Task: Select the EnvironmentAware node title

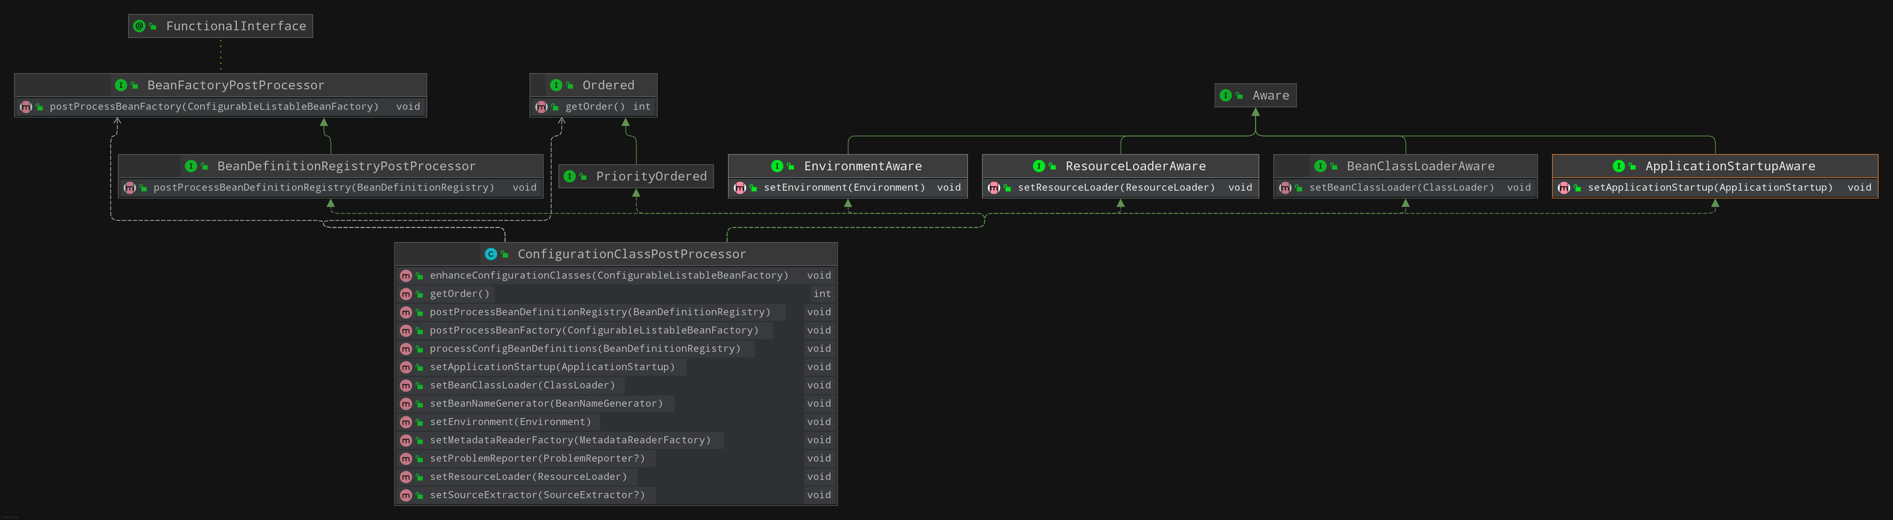Action: (863, 167)
